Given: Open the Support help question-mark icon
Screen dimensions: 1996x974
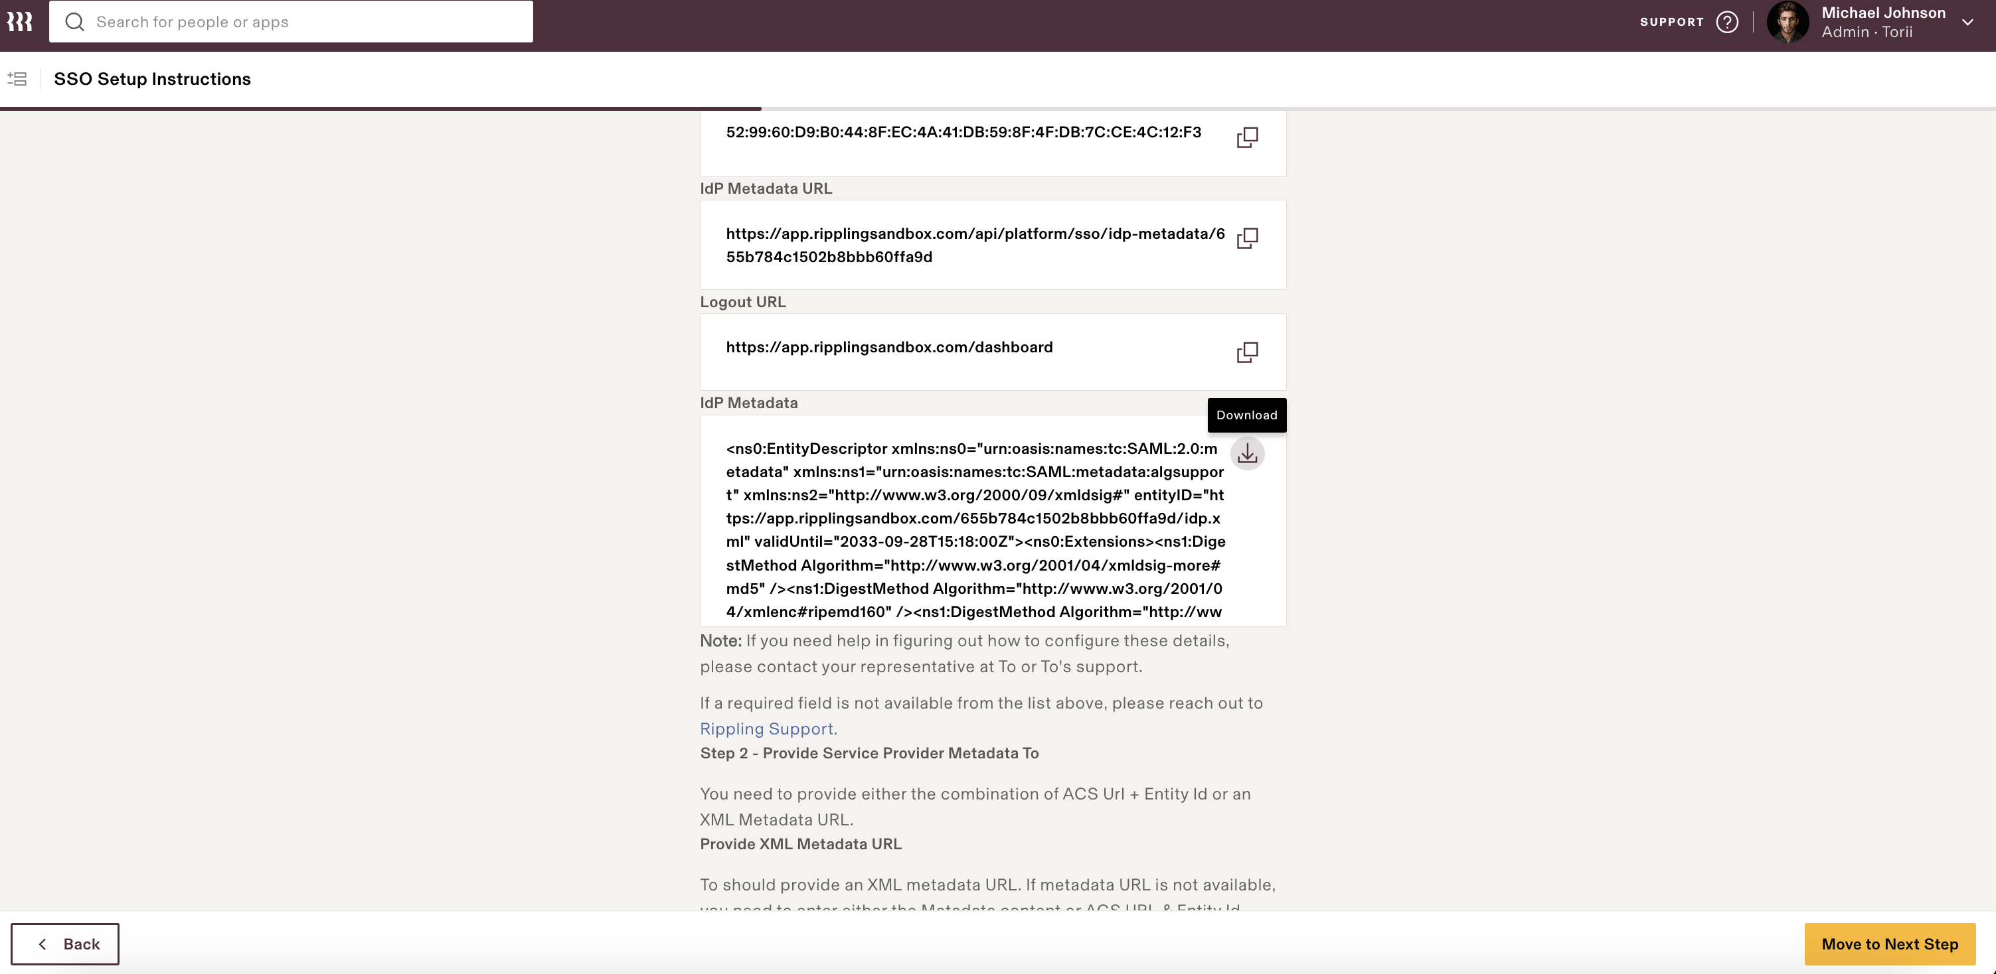Looking at the screenshot, I should pyautogui.click(x=1727, y=22).
